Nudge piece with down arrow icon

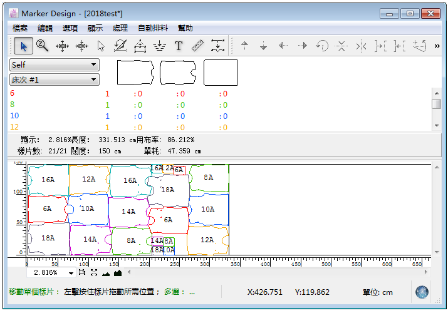pos(263,46)
